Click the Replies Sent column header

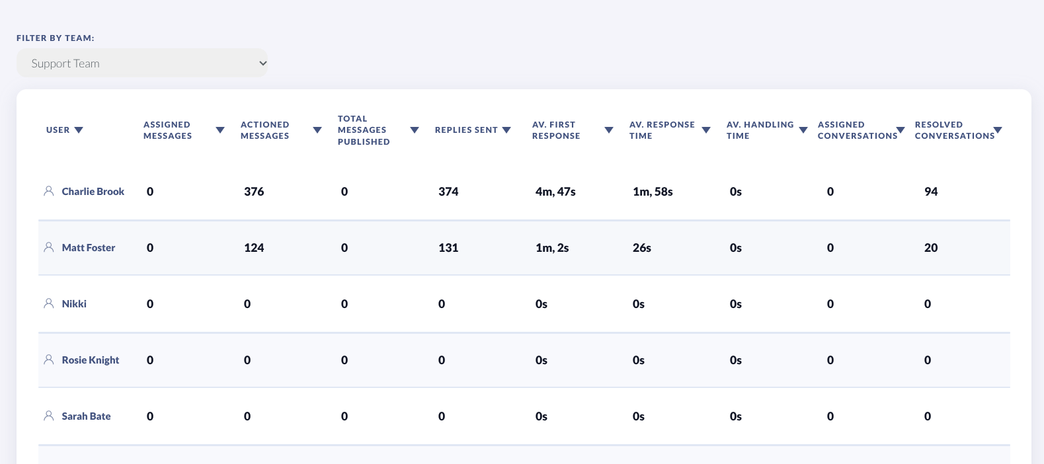click(465, 130)
